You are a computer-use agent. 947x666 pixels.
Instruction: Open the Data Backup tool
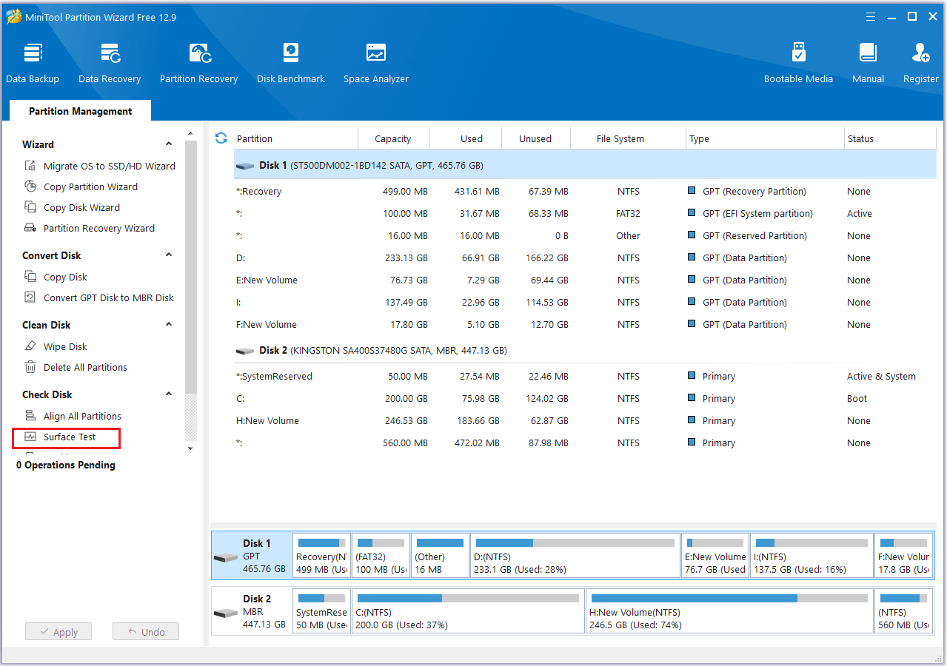(33, 63)
